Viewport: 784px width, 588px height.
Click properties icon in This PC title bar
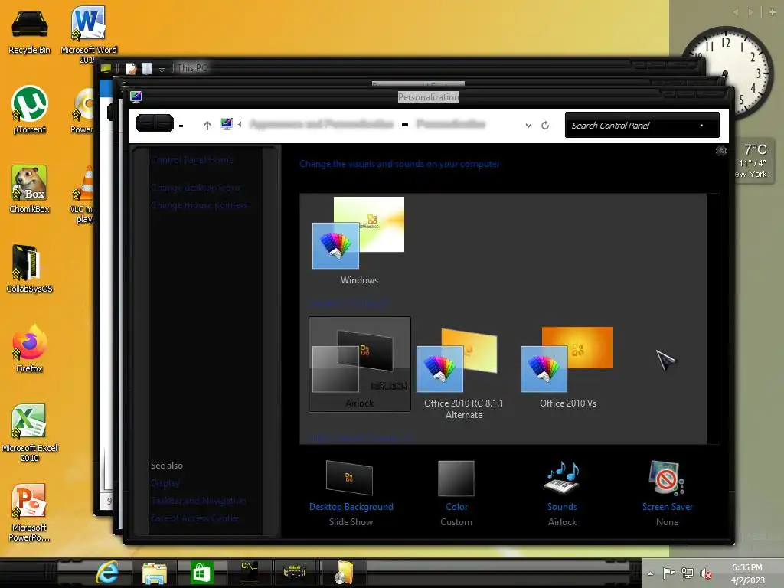131,68
